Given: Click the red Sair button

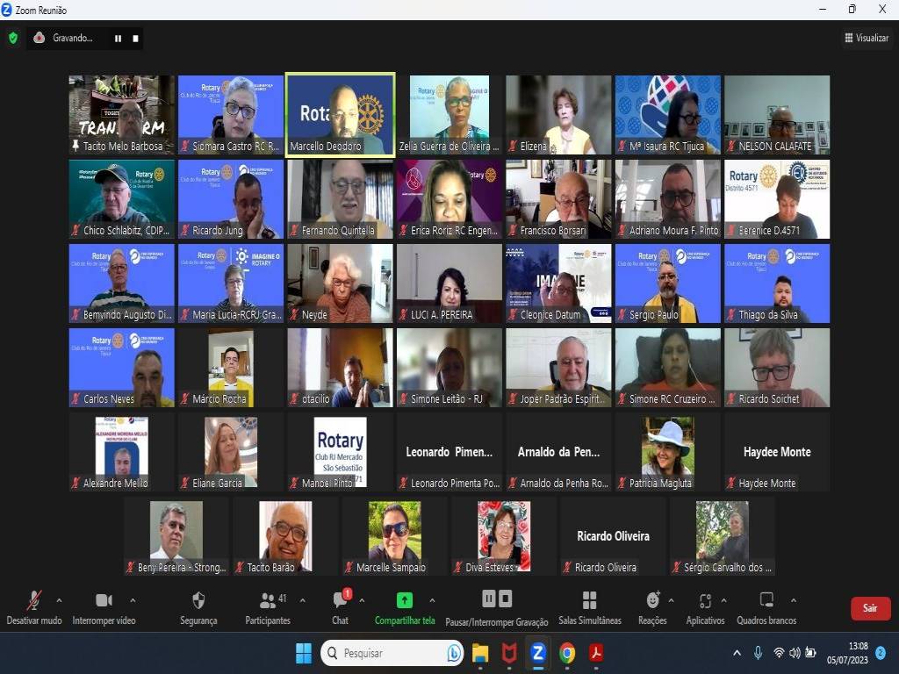Looking at the screenshot, I should [869, 608].
